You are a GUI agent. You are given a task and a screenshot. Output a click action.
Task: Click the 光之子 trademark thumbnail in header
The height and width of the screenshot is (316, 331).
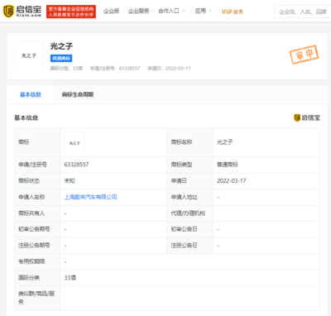(29, 55)
